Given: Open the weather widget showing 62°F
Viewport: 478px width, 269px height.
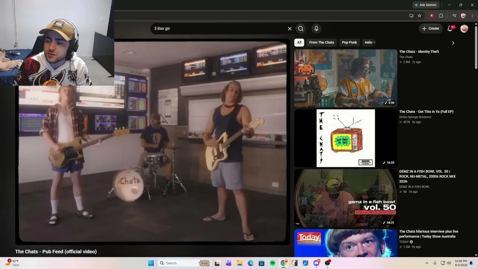Looking at the screenshot, I should pos(12,263).
